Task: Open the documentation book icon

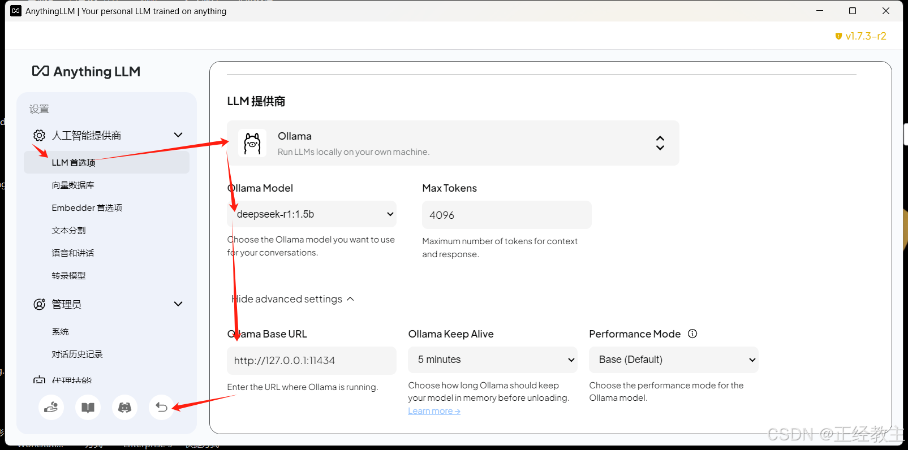Action: click(x=88, y=407)
